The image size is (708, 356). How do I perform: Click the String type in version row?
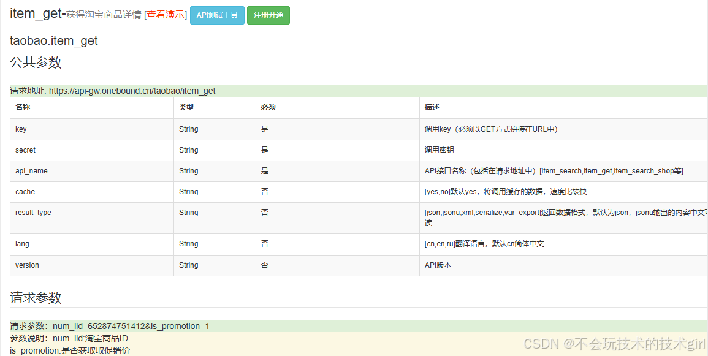pos(188,265)
